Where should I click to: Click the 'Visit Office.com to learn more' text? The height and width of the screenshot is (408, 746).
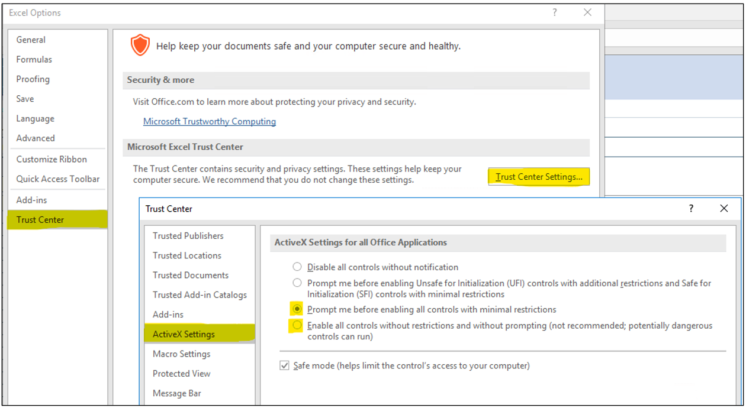click(x=275, y=102)
